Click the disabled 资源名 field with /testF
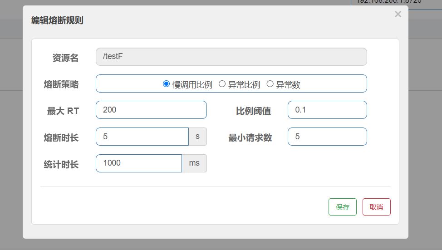Viewport: 442px width, 250px height. (x=231, y=57)
